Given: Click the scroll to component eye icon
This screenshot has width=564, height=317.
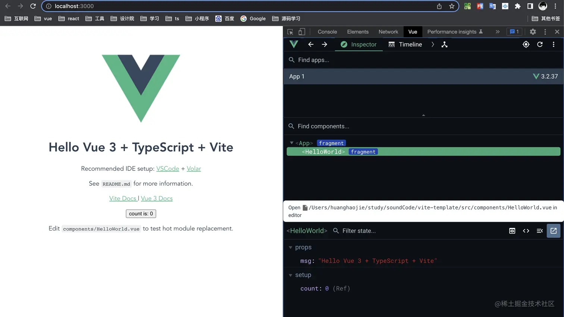Looking at the screenshot, I should click(512, 231).
